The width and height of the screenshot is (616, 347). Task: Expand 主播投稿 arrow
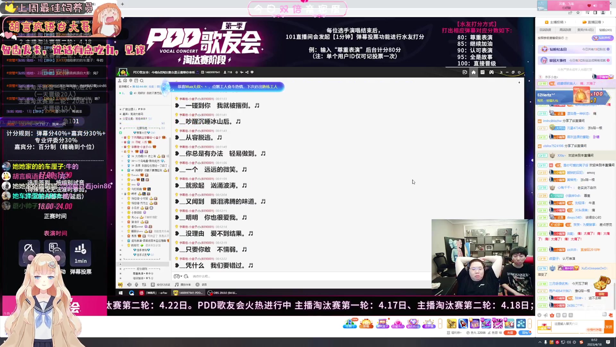(x=565, y=22)
